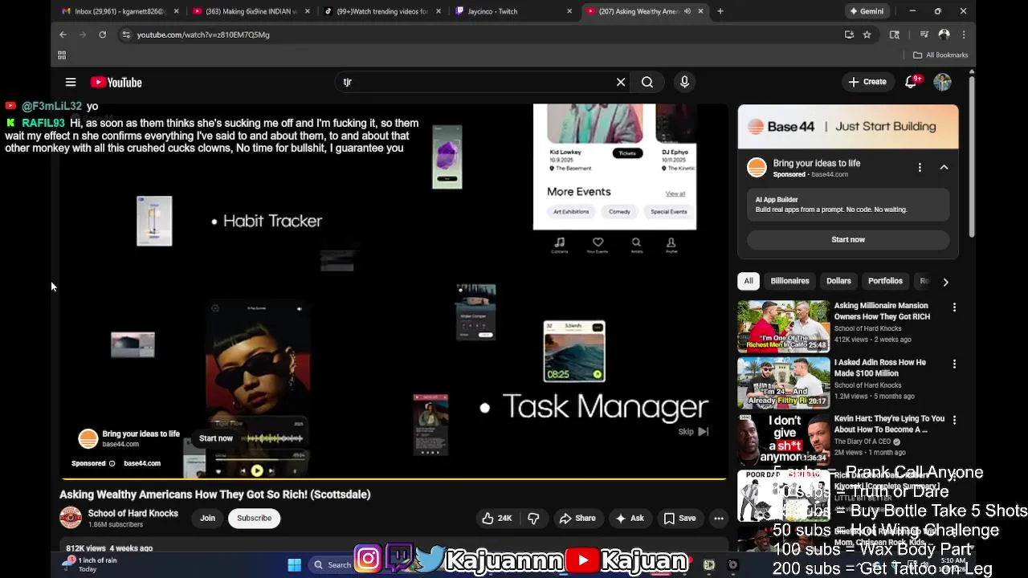Select the Dollars filter chip

point(838,281)
